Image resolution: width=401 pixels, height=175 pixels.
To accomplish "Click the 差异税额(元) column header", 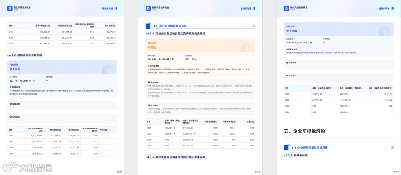I will pos(111,26).
